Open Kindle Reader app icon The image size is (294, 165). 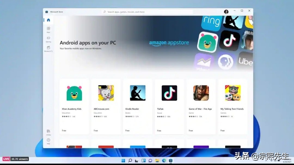[x=138, y=93]
